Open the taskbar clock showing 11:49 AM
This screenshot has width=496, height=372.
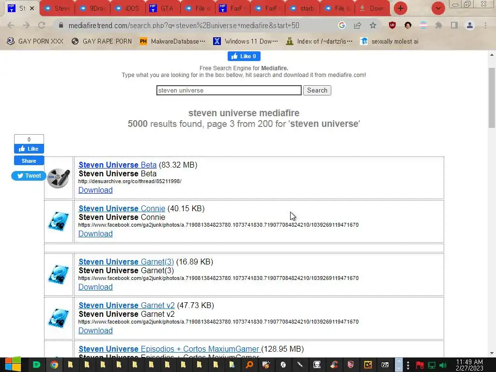[x=469, y=365]
